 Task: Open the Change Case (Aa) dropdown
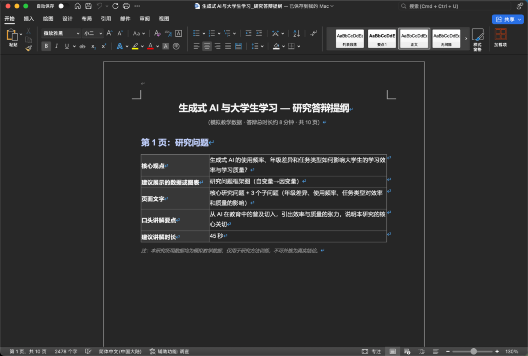(x=139, y=33)
